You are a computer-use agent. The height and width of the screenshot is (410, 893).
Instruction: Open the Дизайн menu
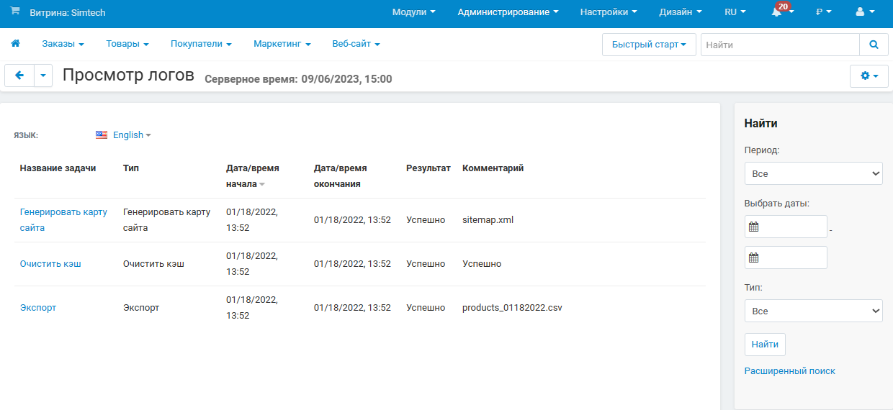point(680,12)
